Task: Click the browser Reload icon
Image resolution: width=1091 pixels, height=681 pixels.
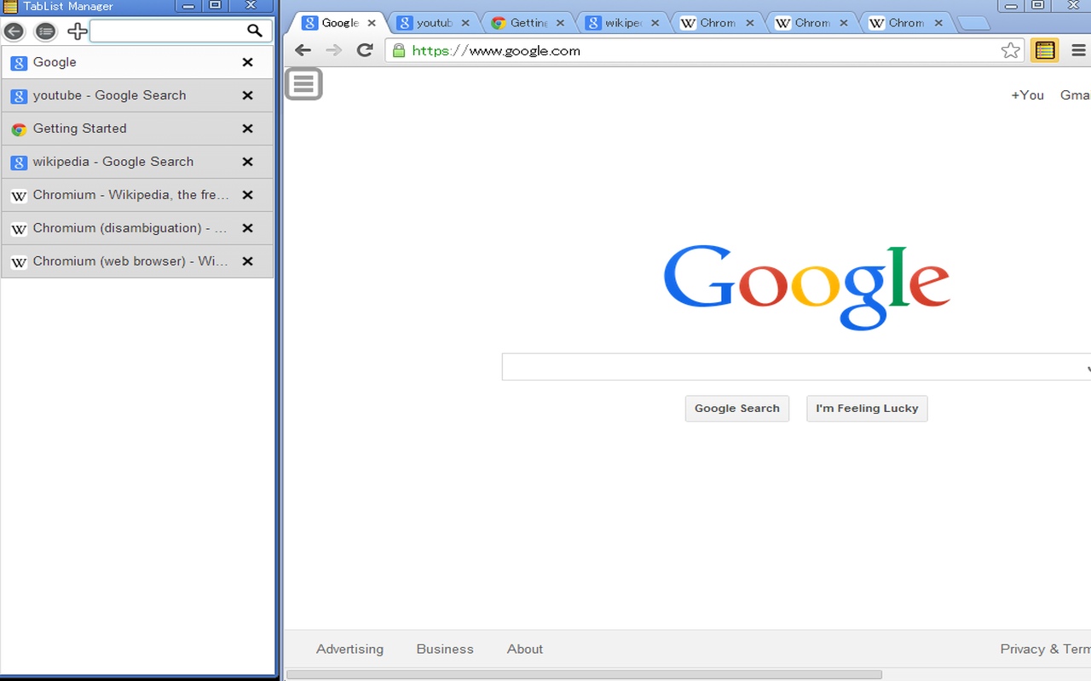Action: (365, 50)
